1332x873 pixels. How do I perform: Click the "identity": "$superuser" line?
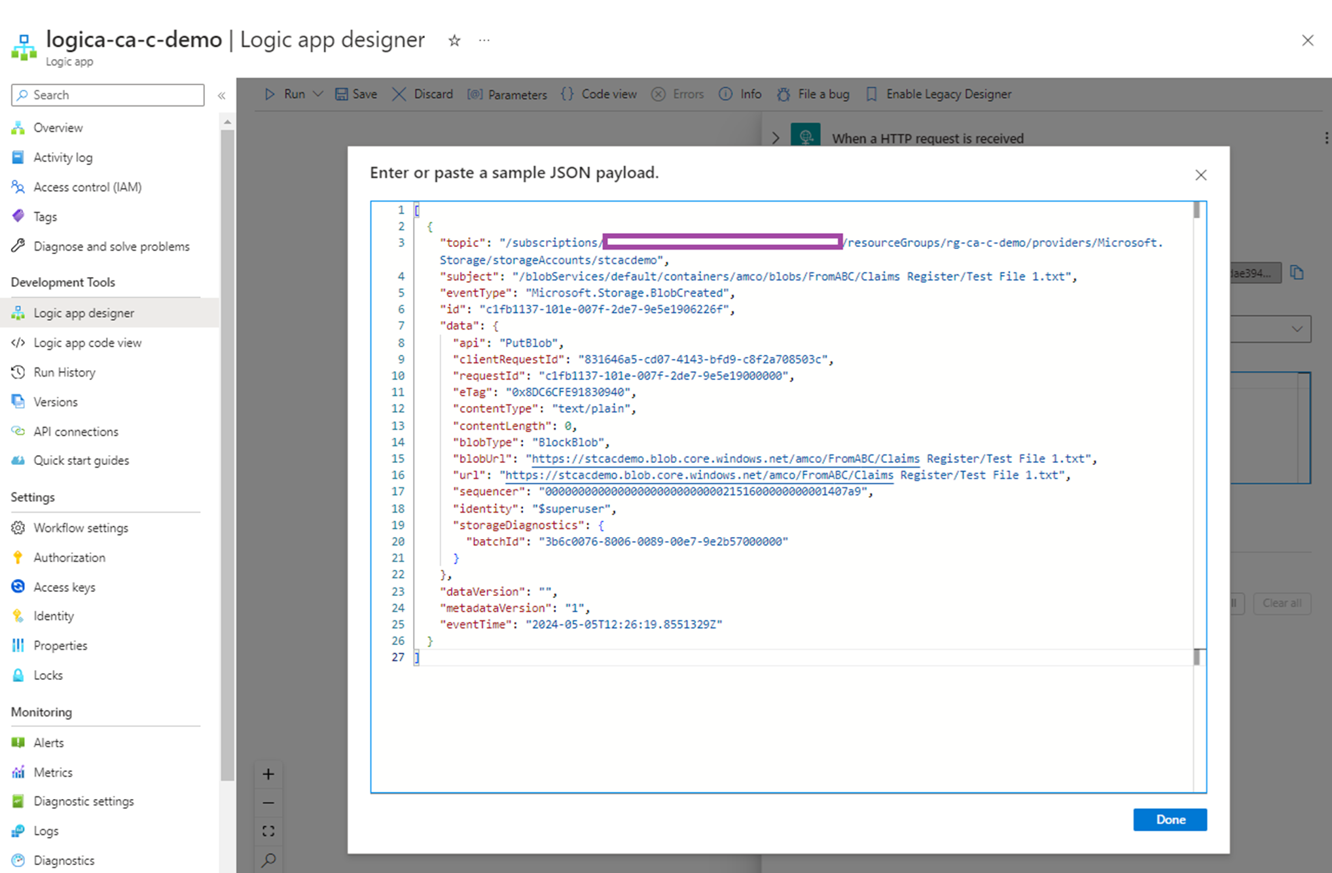534,508
